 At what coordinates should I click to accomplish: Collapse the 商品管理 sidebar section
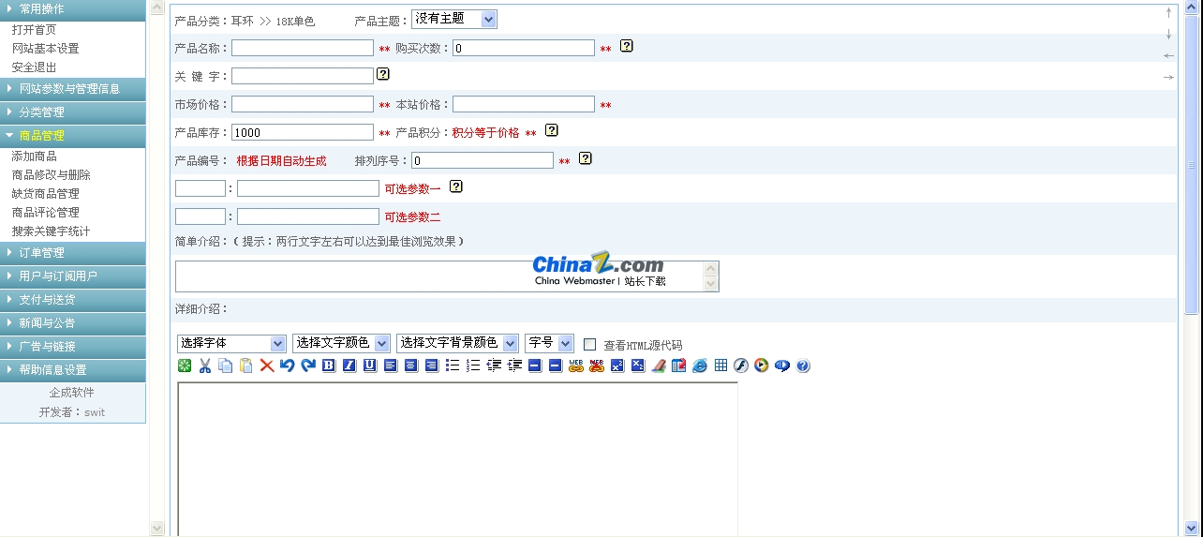pos(73,136)
